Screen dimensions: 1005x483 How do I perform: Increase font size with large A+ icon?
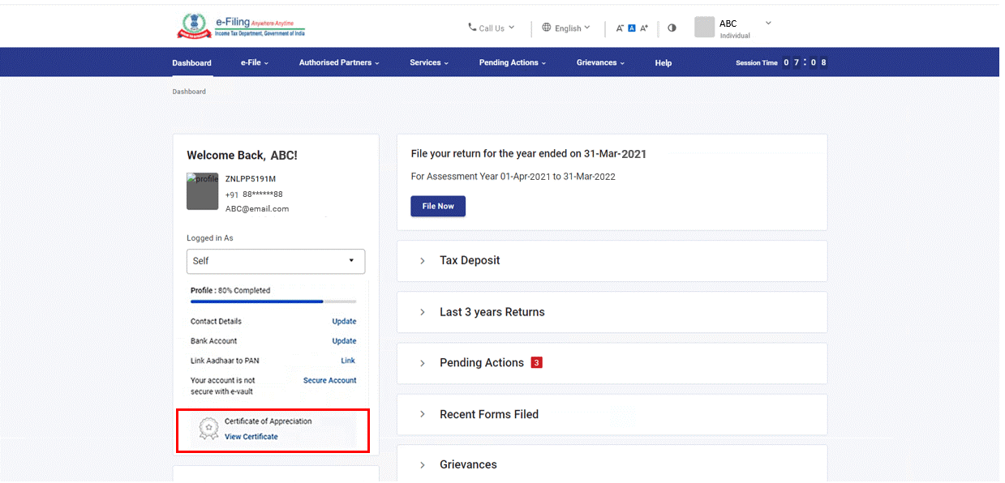click(x=644, y=28)
